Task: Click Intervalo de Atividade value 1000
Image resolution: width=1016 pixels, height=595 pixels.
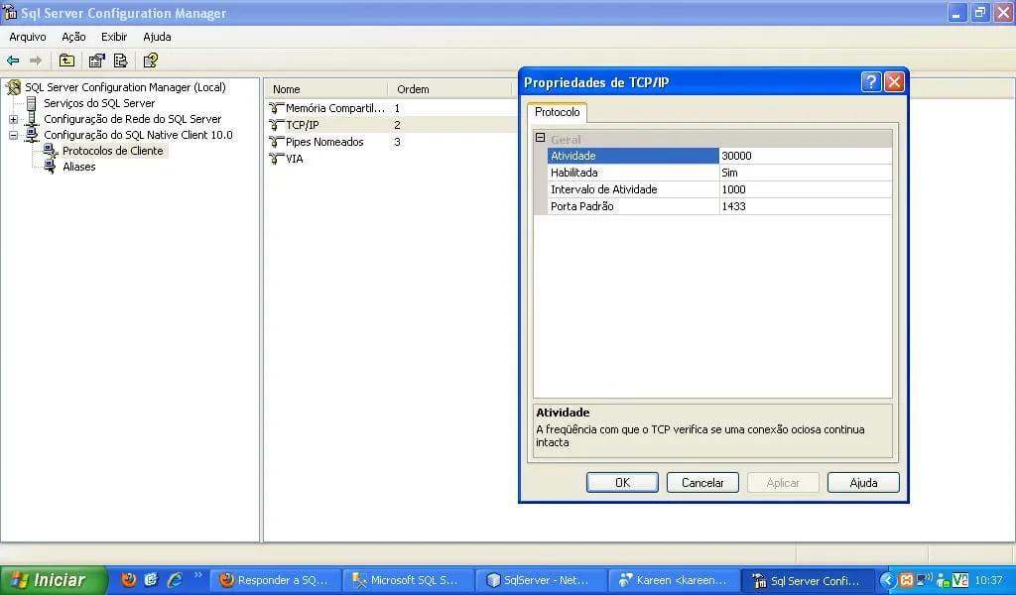Action: pyautogui.click(x=806, y=189)
